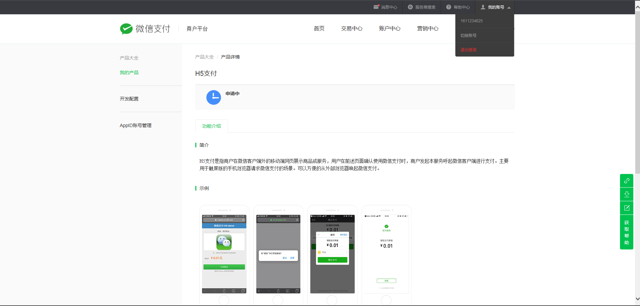
Task: Open AppID账号管理 in the left sidebar
Action: pyautogui.click(x=135, y=125)
